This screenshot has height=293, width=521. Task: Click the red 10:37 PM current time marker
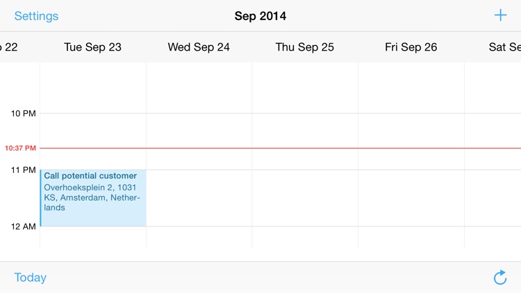20,148
